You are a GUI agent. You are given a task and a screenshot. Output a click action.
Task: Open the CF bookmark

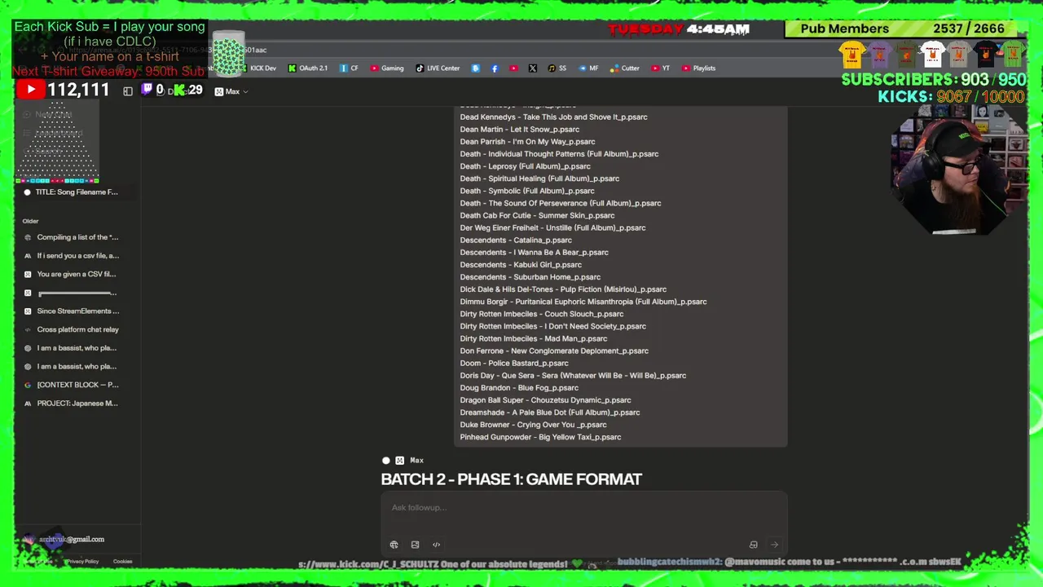pyautogui.click(x=349, y=68)
